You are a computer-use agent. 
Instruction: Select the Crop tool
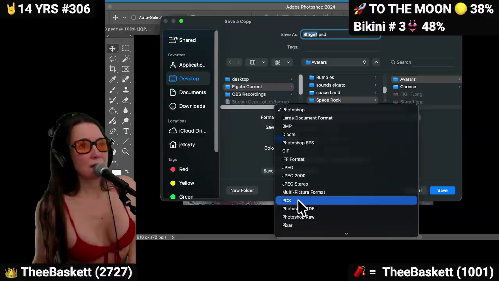tap(113, 69)
